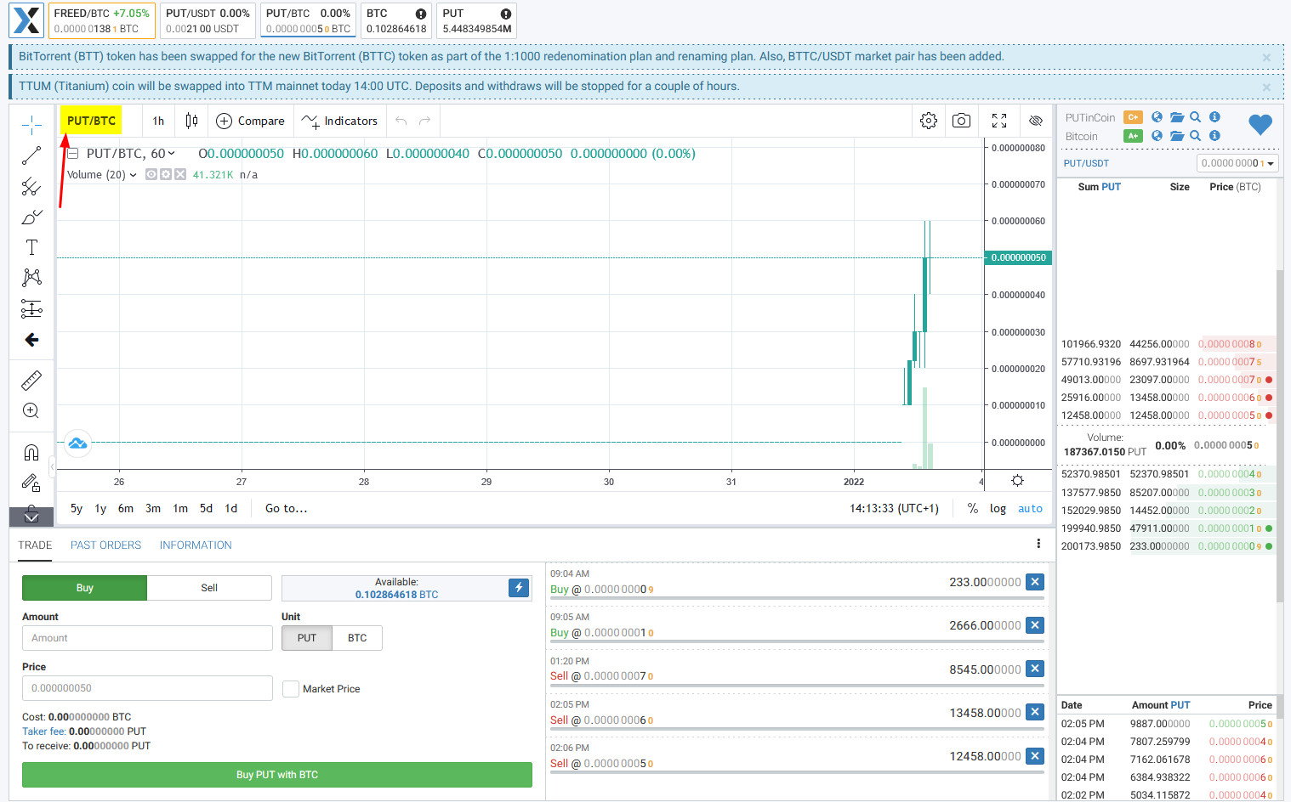1291x802 pixels.
Task: Open PUTinCoin website globe icon
Action: (1157, 117)
